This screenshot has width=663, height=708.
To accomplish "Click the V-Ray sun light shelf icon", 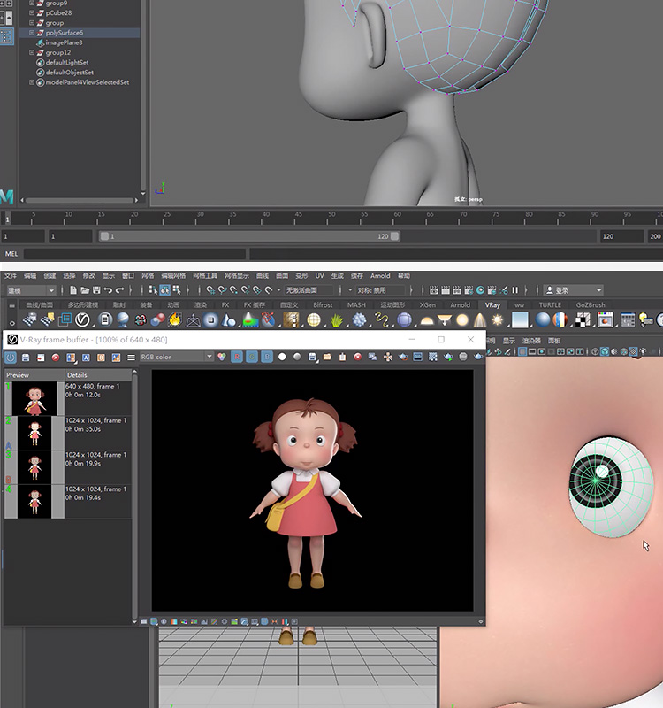I will [x=498, y=320].
